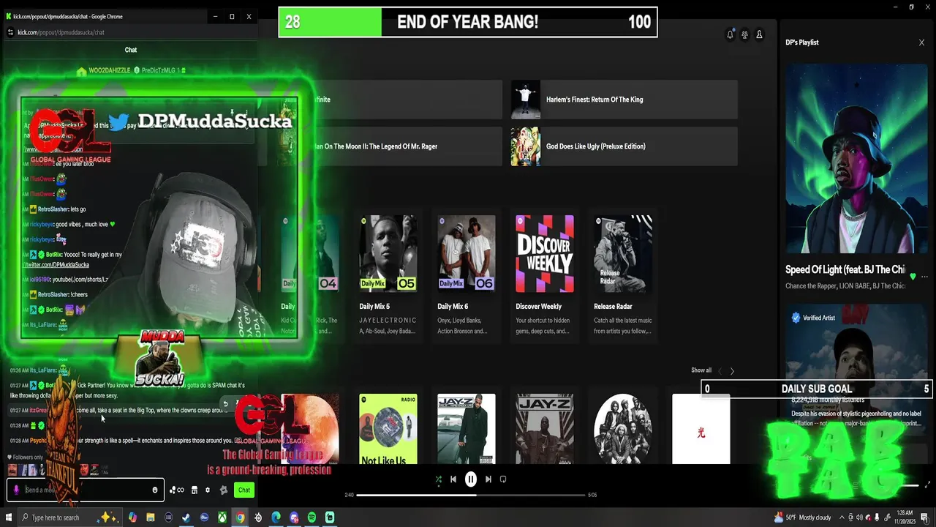
Task: Open the Xbox app from taskbar
Action: 222,517
